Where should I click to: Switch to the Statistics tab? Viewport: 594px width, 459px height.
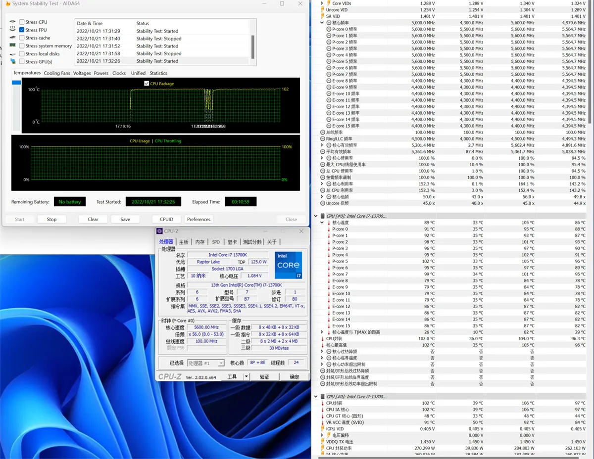pyautogui.click(x=158, y=73)
